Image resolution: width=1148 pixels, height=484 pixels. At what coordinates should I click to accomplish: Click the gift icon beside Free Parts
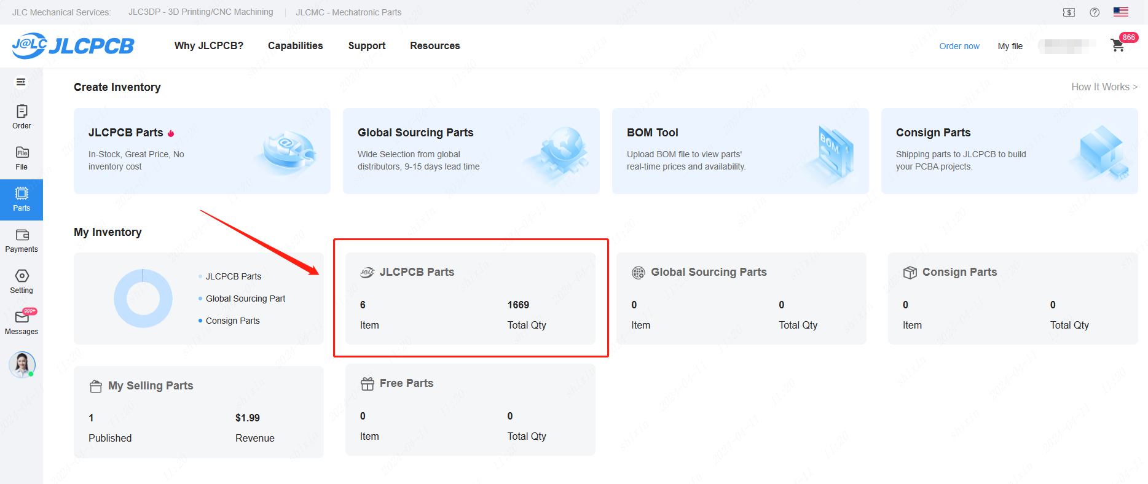coord(368,383)
